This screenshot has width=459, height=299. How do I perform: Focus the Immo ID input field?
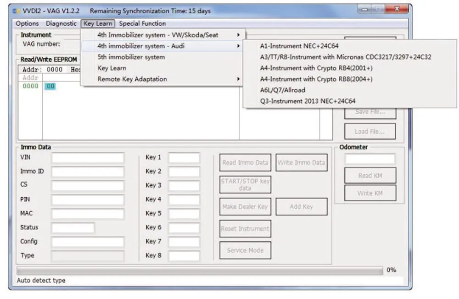coord(88,172)
